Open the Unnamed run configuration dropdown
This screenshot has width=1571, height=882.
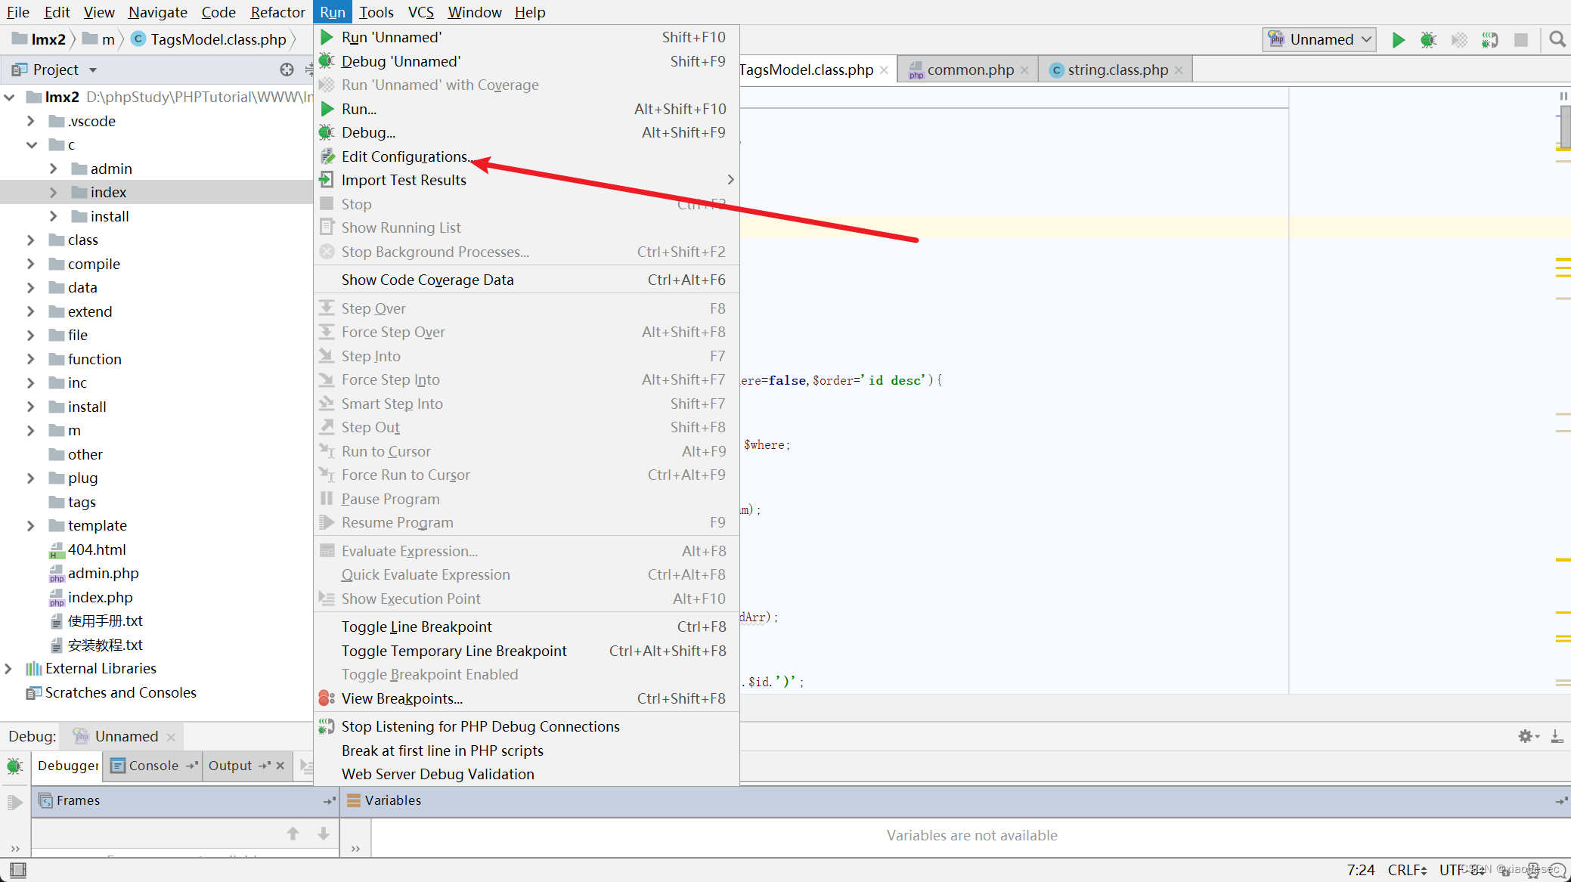pyautogui.click(x=1318, y=39)
